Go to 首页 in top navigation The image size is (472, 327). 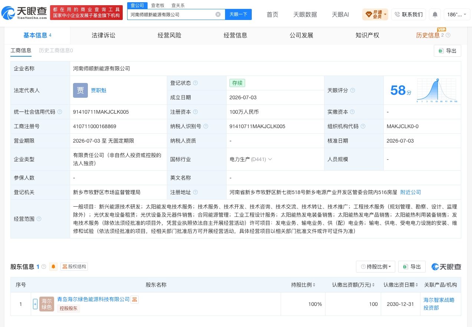273,14
